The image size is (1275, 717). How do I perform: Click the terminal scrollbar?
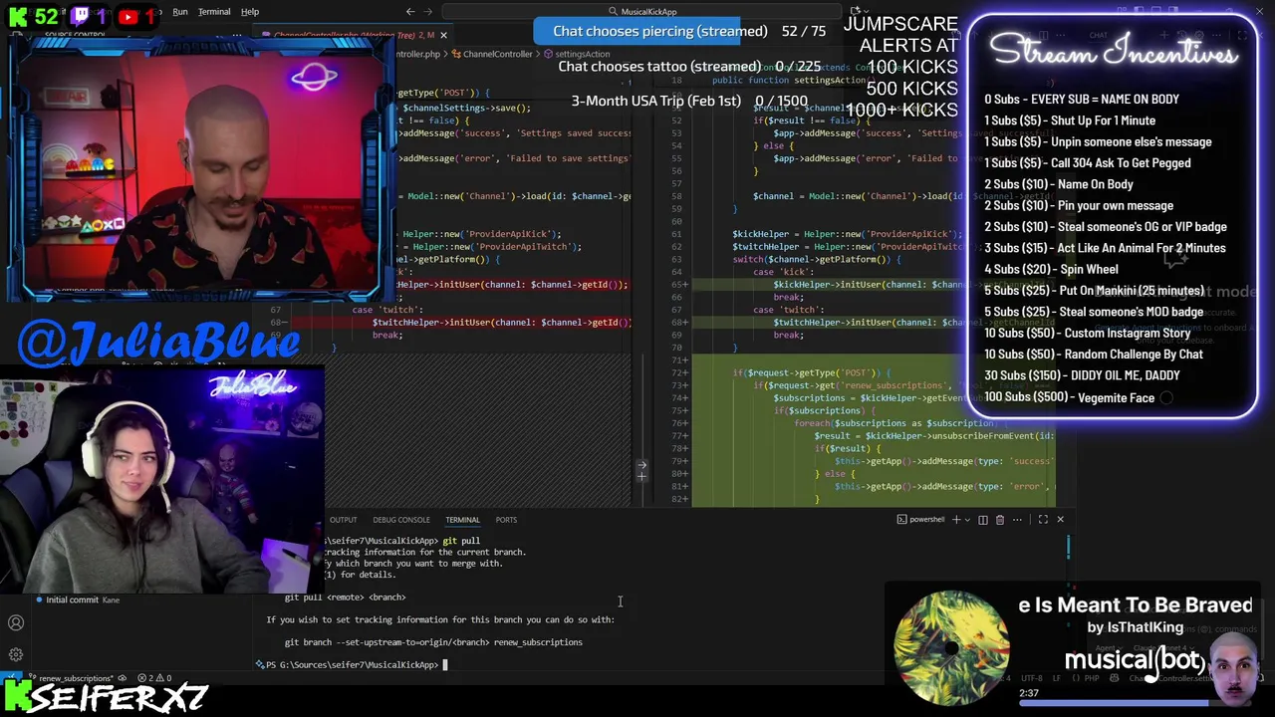(x=1070, y=547)
